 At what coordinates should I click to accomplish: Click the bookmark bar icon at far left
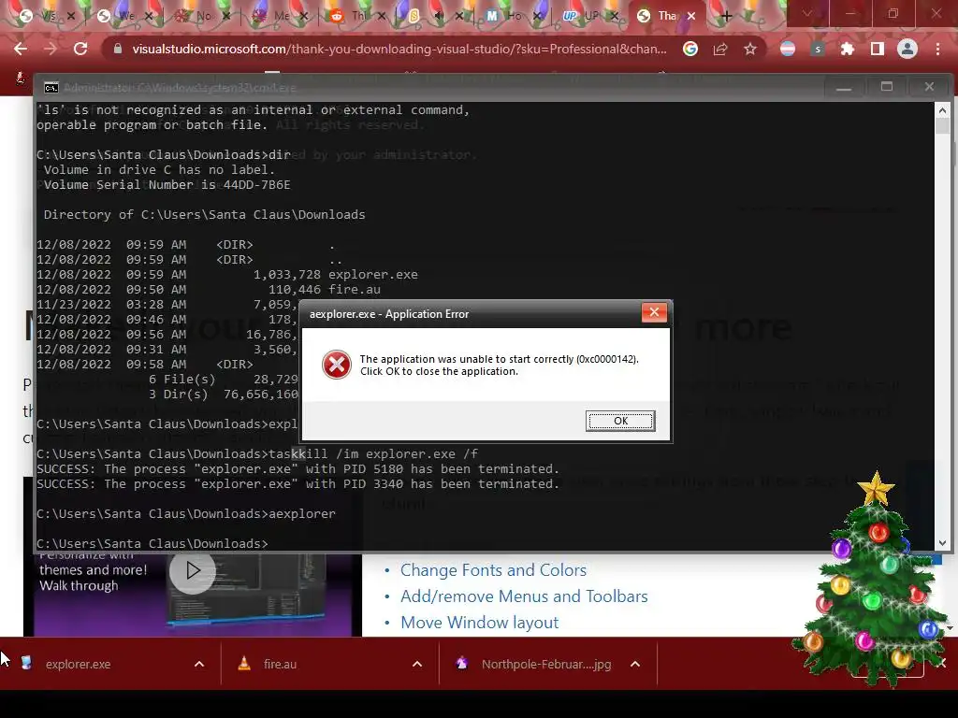pyautogui.click(x=21, y=78)
